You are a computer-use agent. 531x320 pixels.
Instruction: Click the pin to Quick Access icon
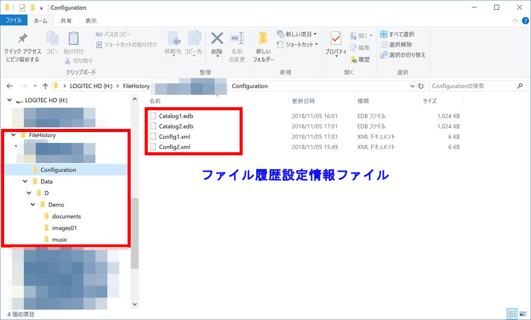[x=22, y=39]
